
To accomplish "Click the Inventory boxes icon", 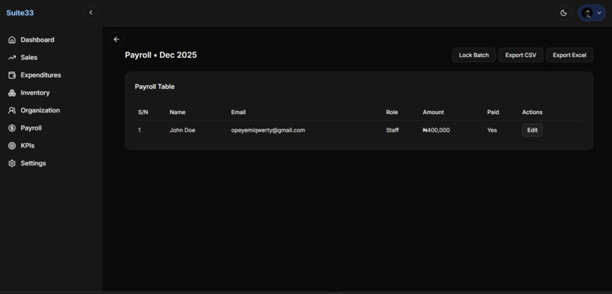I will point(12,93).
